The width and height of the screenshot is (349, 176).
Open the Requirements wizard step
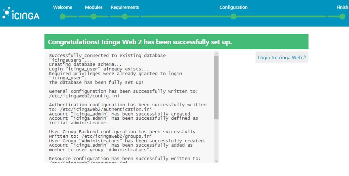click(124, 7)
